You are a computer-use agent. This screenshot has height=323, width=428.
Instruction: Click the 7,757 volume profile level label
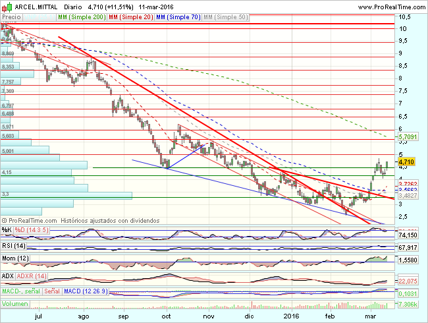(8, 82)
